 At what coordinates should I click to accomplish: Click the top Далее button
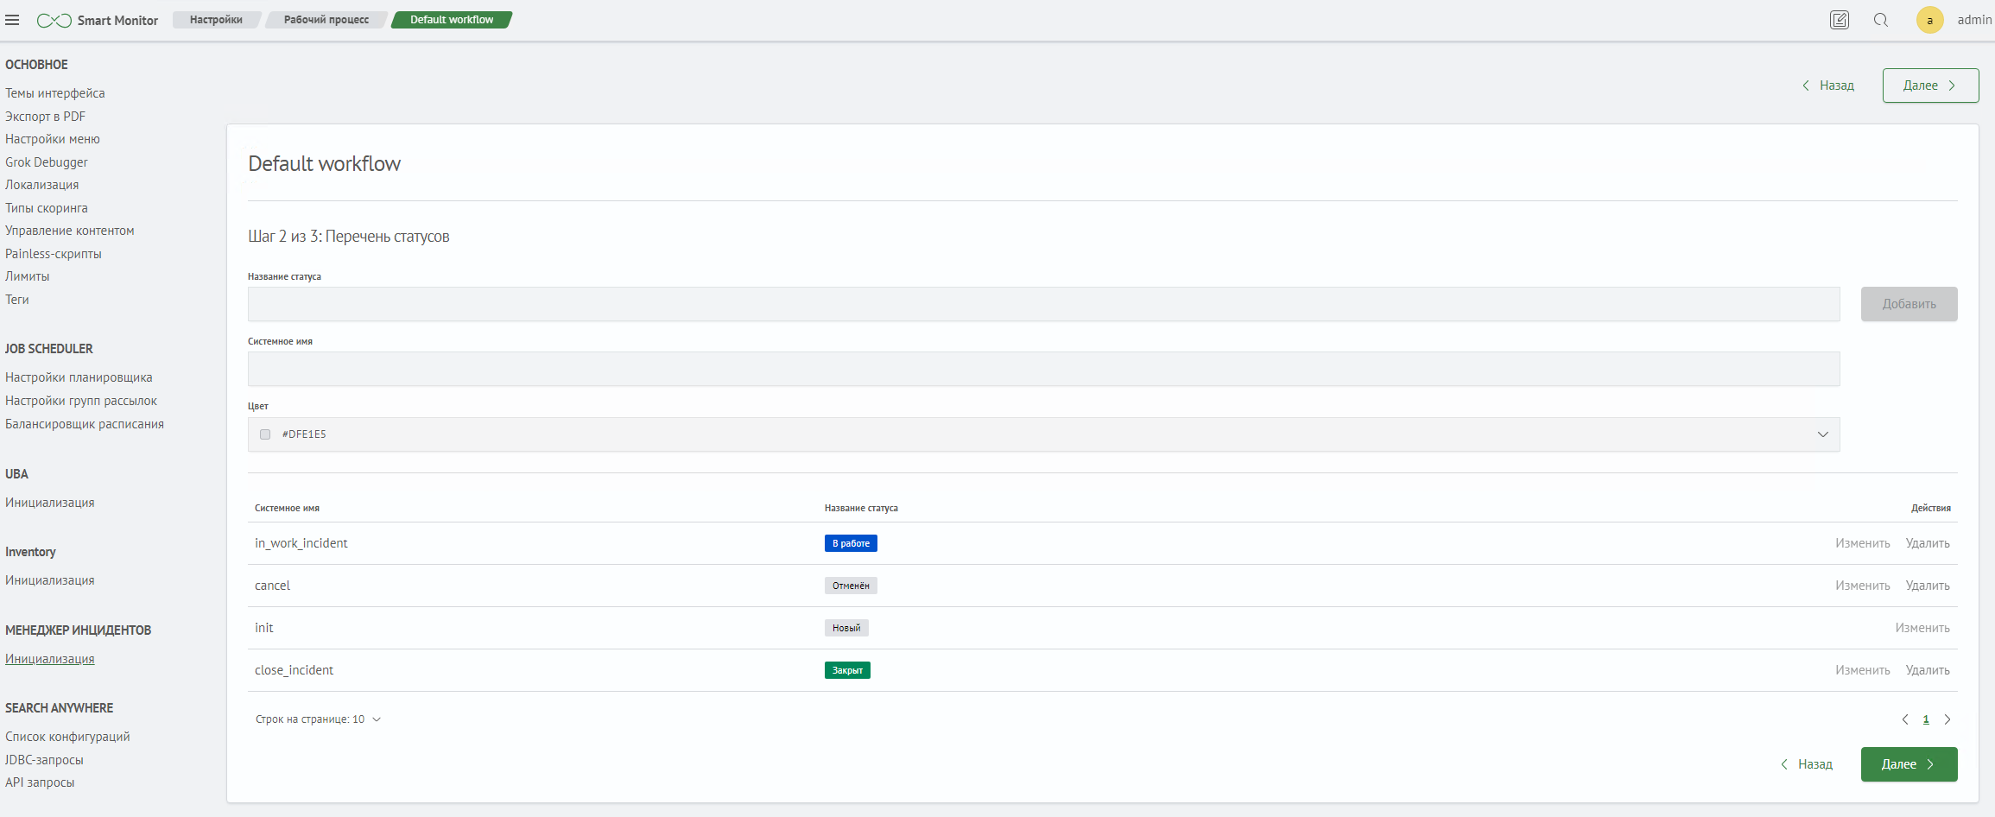point(1930,85)
